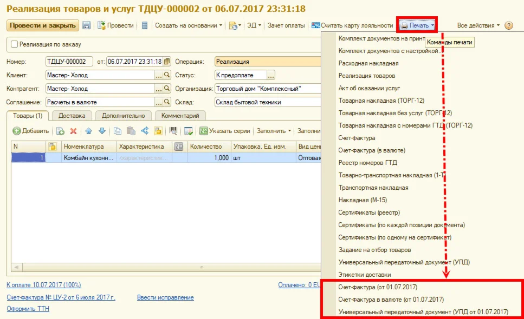This screenshot has width=524, height=319.
Task: Select Счет-фактура (от 01.07.2017) menu item
Action: (378, 287)
